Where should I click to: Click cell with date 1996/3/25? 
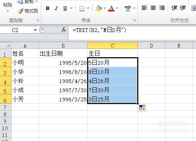[63, 99]
